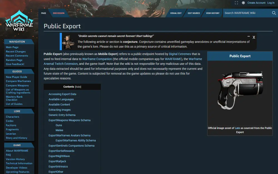Image resolution: width=278 pixels, height=174 pixels.
Task: Jump to Guns subsection
Action: 59,125
